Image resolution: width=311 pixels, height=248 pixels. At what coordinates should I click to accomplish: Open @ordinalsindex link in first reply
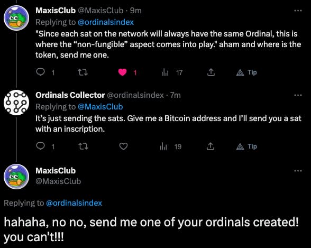106,22
